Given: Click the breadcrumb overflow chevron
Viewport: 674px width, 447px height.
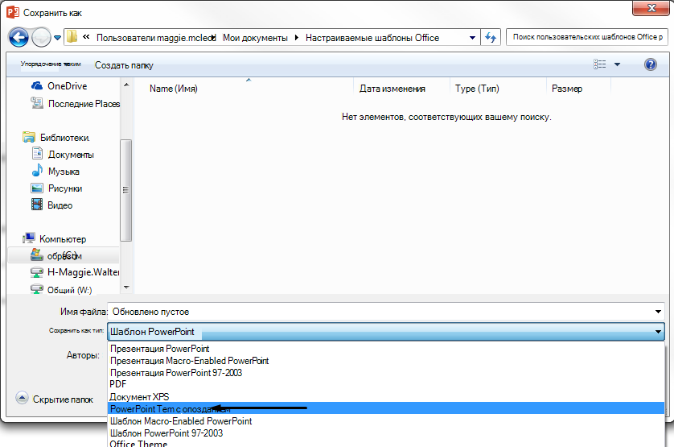Looking at the screenshot, I should [86, 37].
